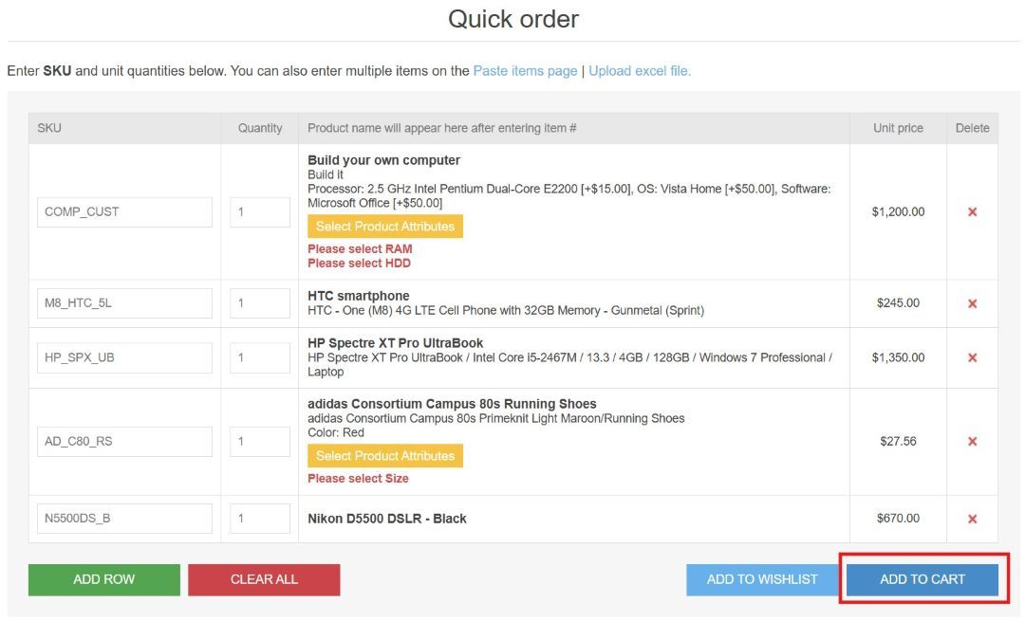
Task: Click the Nikon D5500 DSLR - Black name
Action: (x=387, y=519)
